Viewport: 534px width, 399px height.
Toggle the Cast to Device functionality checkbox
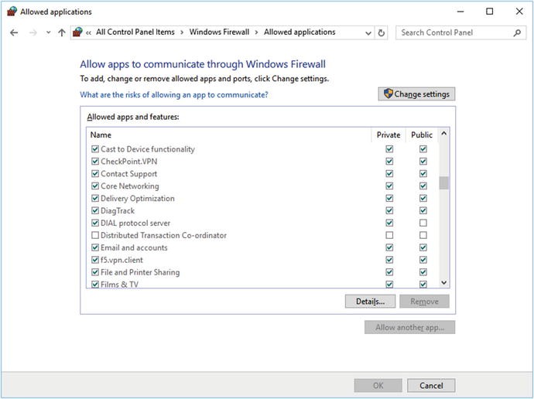tap(95, 149)
